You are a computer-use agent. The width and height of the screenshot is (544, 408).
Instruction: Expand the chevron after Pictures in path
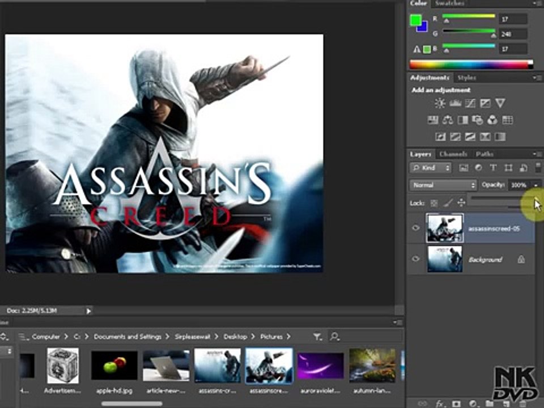(x=288, y=337)
